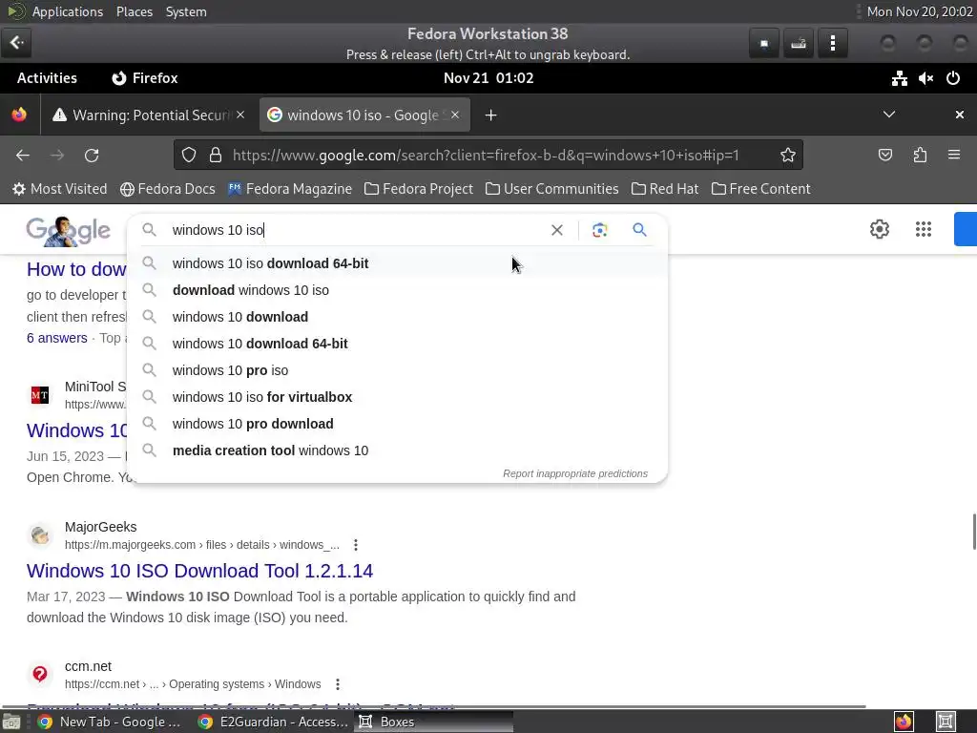
Task: Open GNOME Activities overview
Action: [47, 78]
